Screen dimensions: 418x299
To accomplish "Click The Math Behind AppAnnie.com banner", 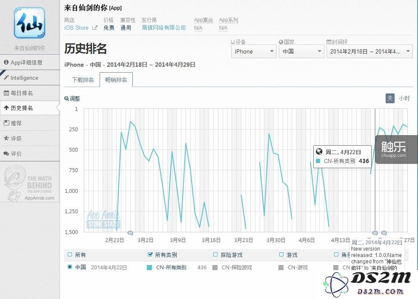I will pyautogui.click(x=30, y=183).
